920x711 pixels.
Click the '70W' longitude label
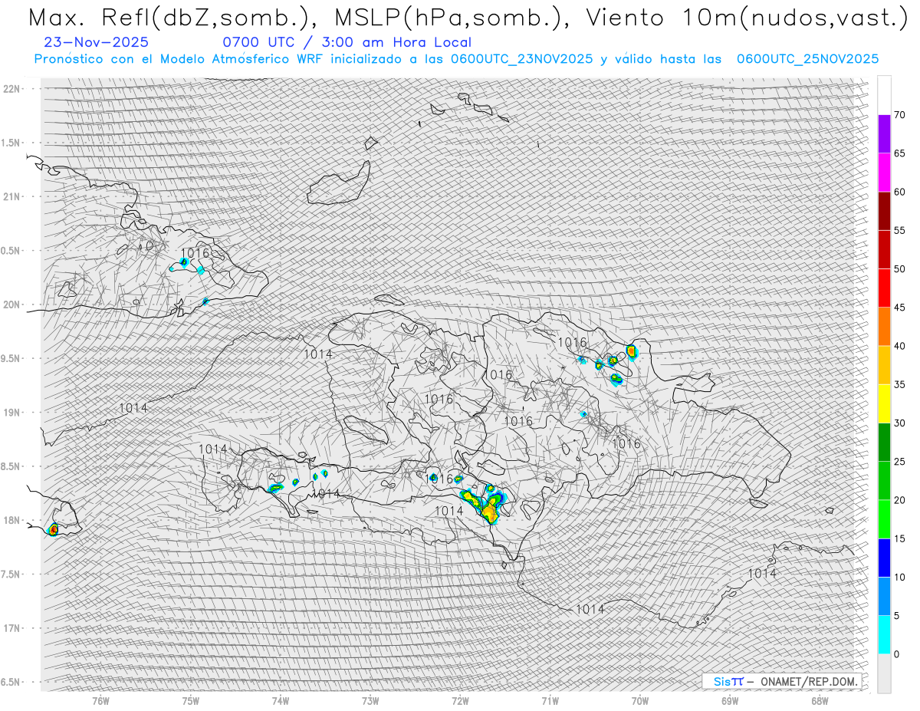coord(640,700)
